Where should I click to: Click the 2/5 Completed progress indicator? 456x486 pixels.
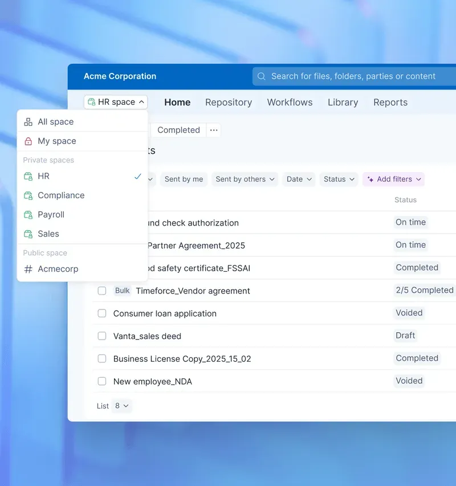424,290
